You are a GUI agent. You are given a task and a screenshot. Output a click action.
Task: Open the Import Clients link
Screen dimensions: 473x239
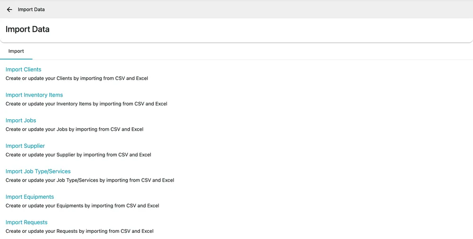pyautogui.click(x=23, y=70)
